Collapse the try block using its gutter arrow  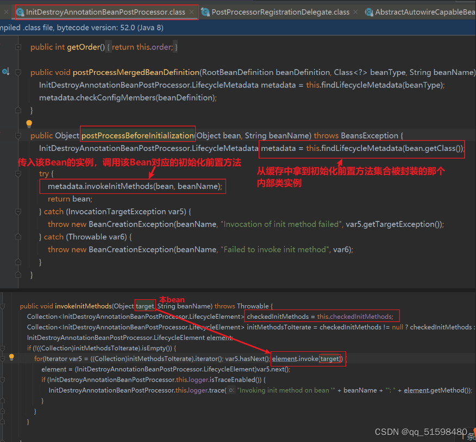pyautogui.click(x=18, y=174)
